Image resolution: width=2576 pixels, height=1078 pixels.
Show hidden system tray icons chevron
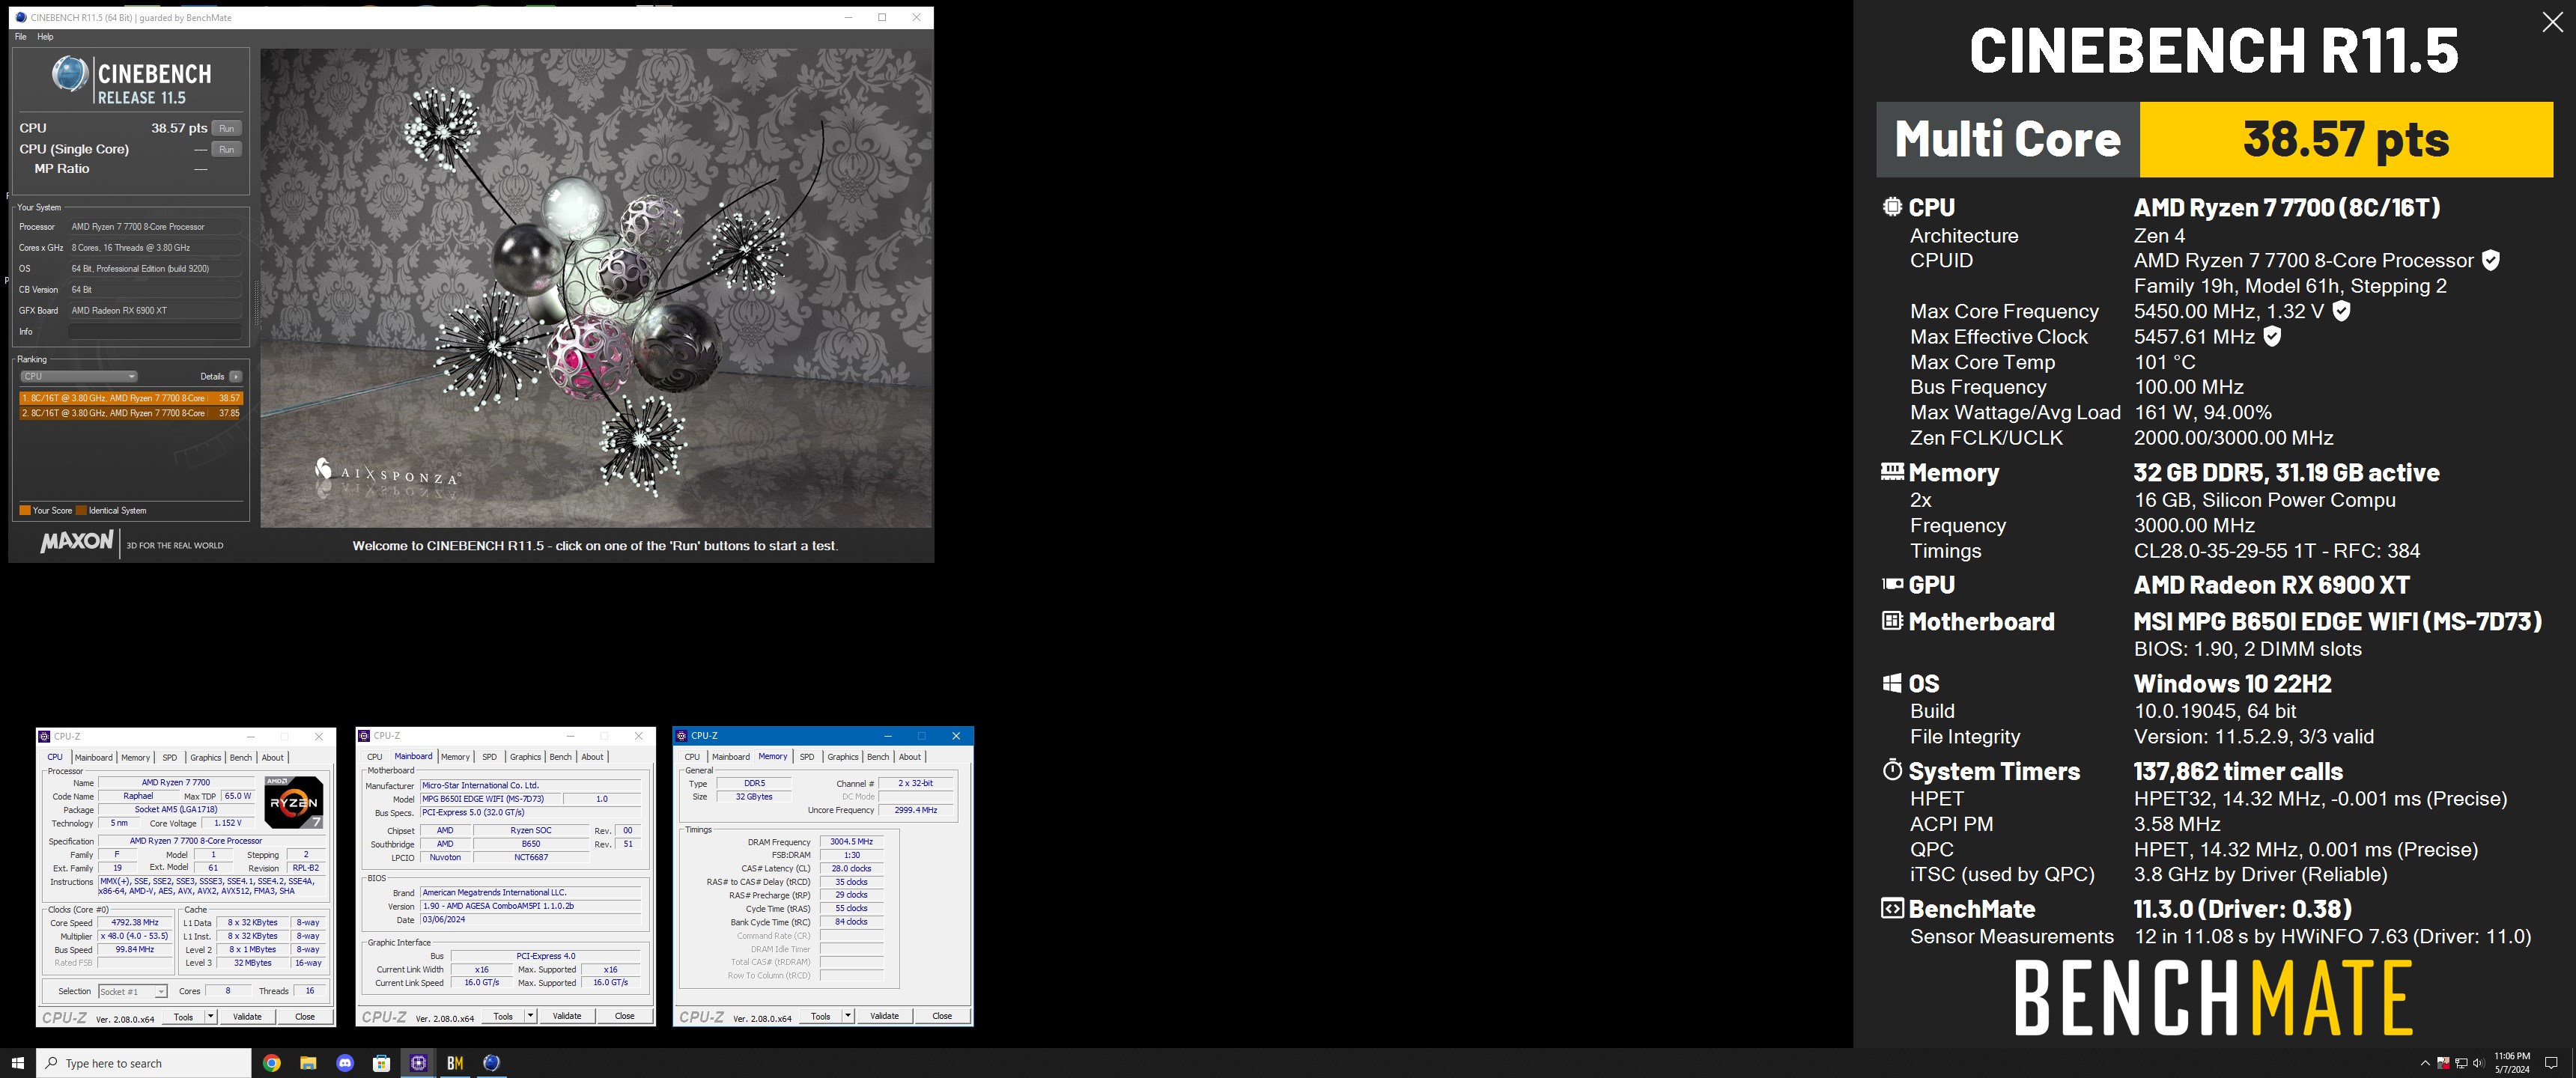pyautogui.click(x=2424, y=1063)
